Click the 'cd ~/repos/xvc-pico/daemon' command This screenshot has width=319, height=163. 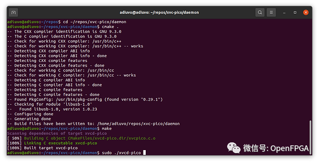(x=94, y=22)
